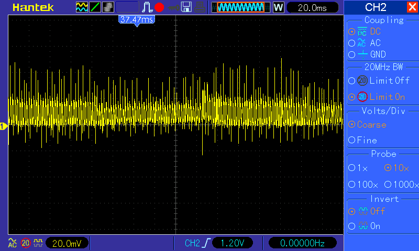Click the printer icon
The image size is (419, 251).
point(200,7)
